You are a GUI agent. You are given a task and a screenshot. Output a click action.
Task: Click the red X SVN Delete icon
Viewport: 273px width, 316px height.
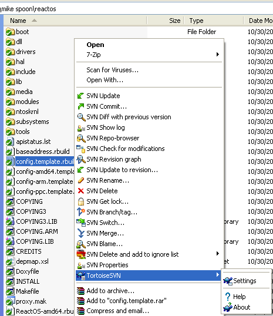(x=81, y=191)
